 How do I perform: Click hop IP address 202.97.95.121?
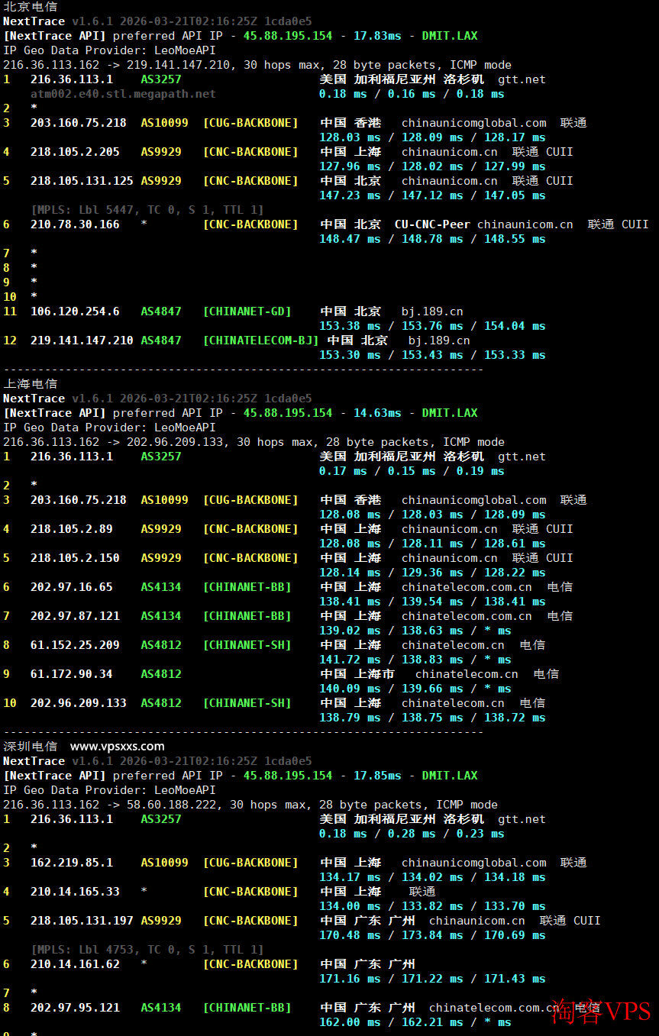75,1008
